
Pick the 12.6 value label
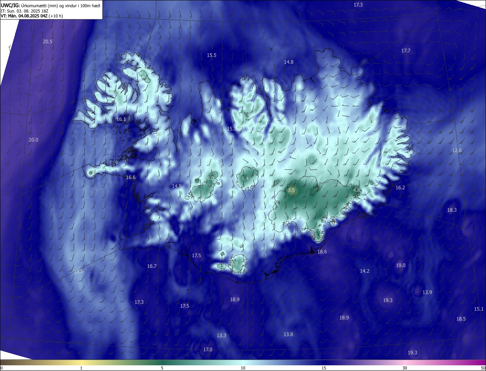pos(457,151)
